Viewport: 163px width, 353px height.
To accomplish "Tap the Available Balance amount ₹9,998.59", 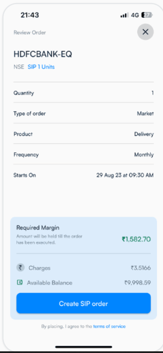I will pyautogui.click(x=137, y=283).
